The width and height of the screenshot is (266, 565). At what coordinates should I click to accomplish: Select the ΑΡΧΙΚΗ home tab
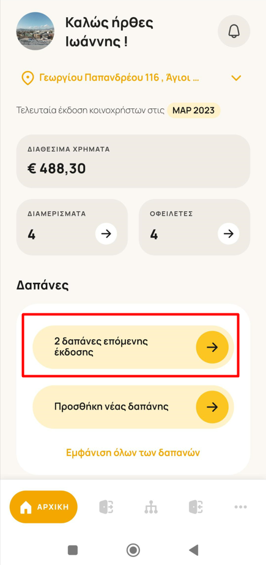43,507
